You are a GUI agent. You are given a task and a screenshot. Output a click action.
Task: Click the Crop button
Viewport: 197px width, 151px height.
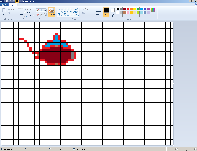pos(27,9)
